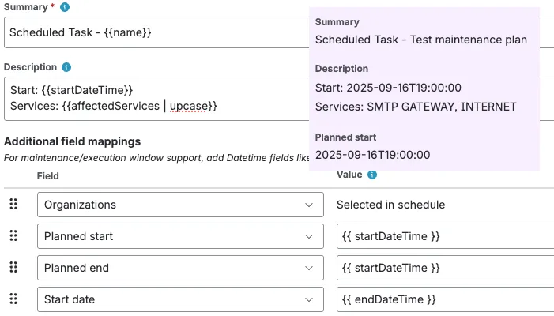The image size is (554, 316).
Task: Click preview text "Scheduled Task - Test maintenance plan"
Action: click(x=420, y=39)
